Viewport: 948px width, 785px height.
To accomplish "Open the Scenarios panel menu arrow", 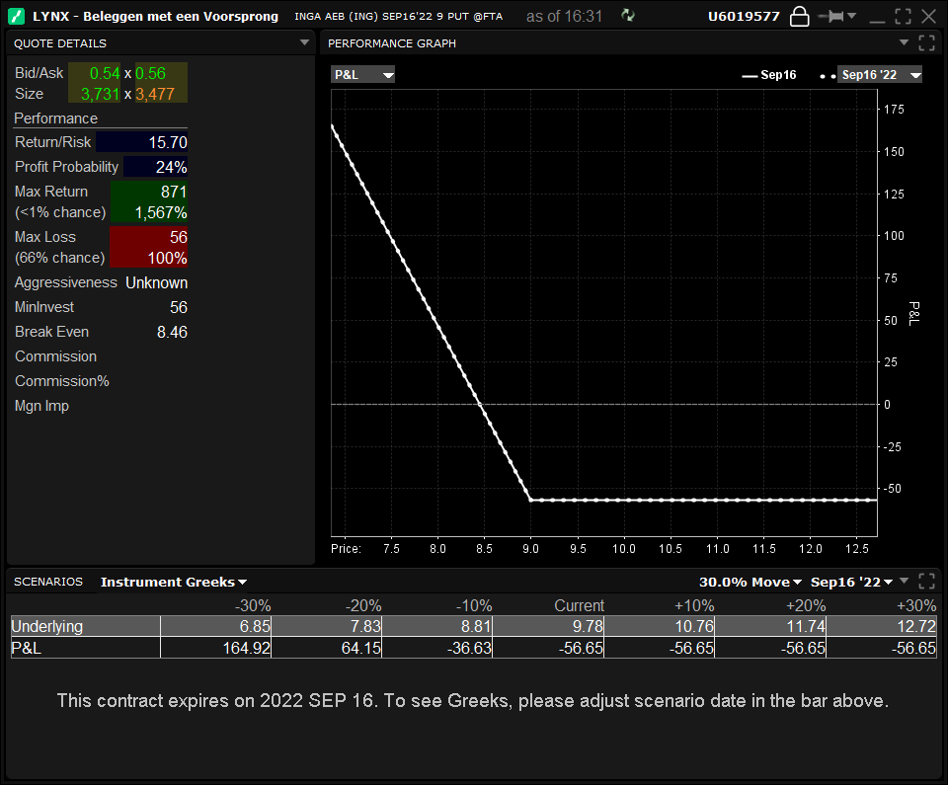I will [904, 581].
